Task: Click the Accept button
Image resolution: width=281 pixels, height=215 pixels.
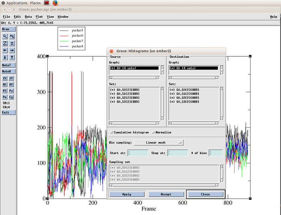Action: [166, 194]
